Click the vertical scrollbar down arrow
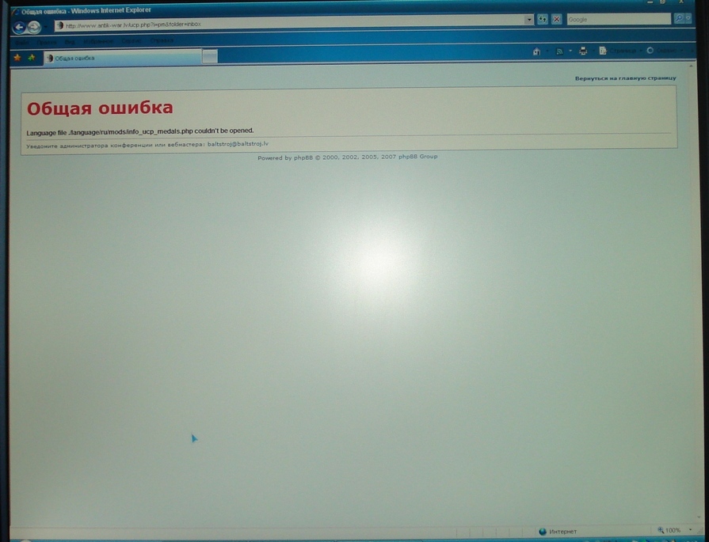The image size is (709, 542). 699,517
